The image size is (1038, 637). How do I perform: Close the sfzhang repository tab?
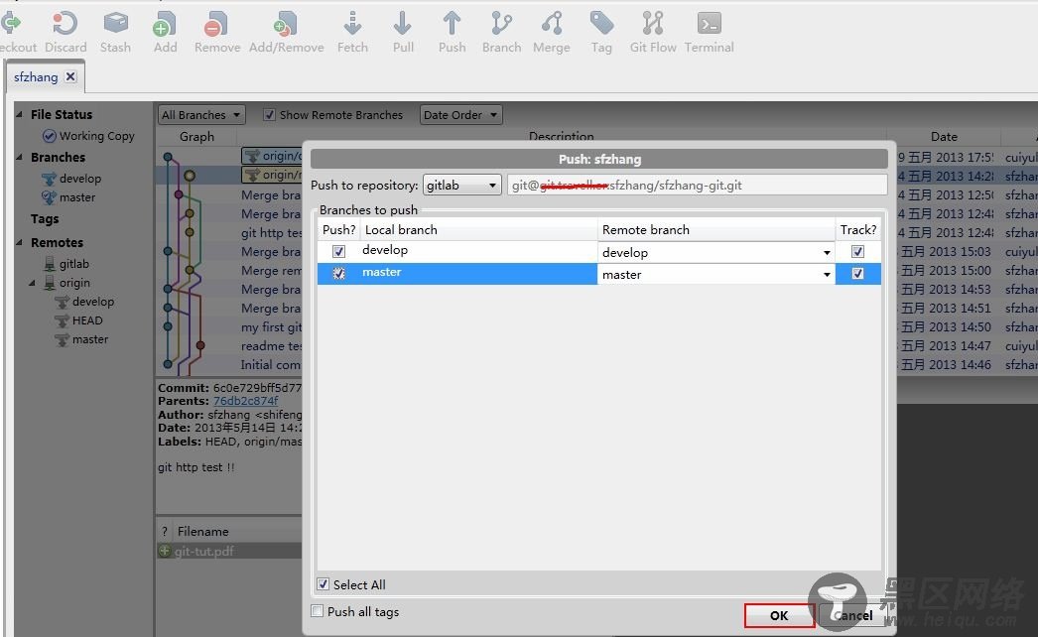(70, 76)
